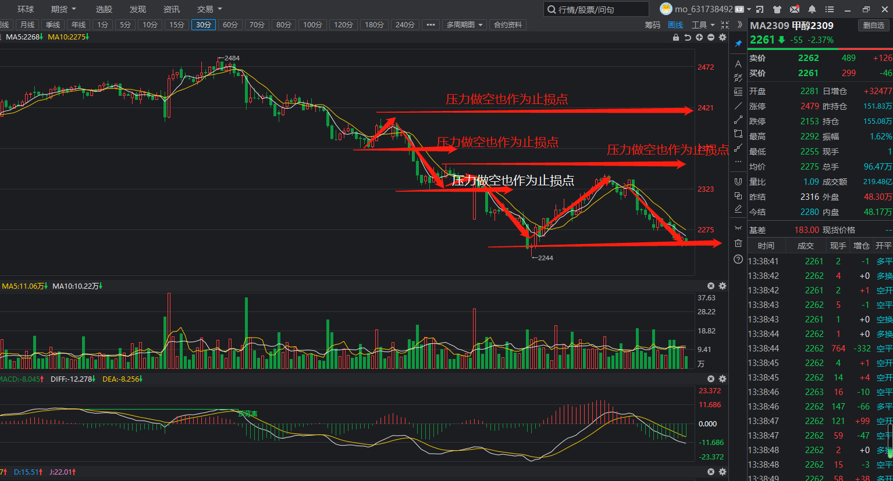Open the 工具 dropdown menu
The width and height of the screenshot is (893, 481).
[x=703, y=25]
